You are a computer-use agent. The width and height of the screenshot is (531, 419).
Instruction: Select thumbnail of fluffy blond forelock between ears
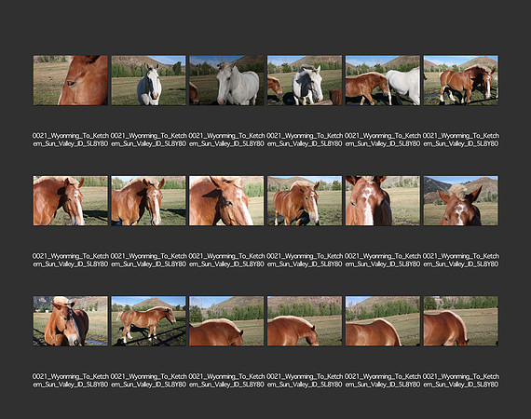(461, 201)
